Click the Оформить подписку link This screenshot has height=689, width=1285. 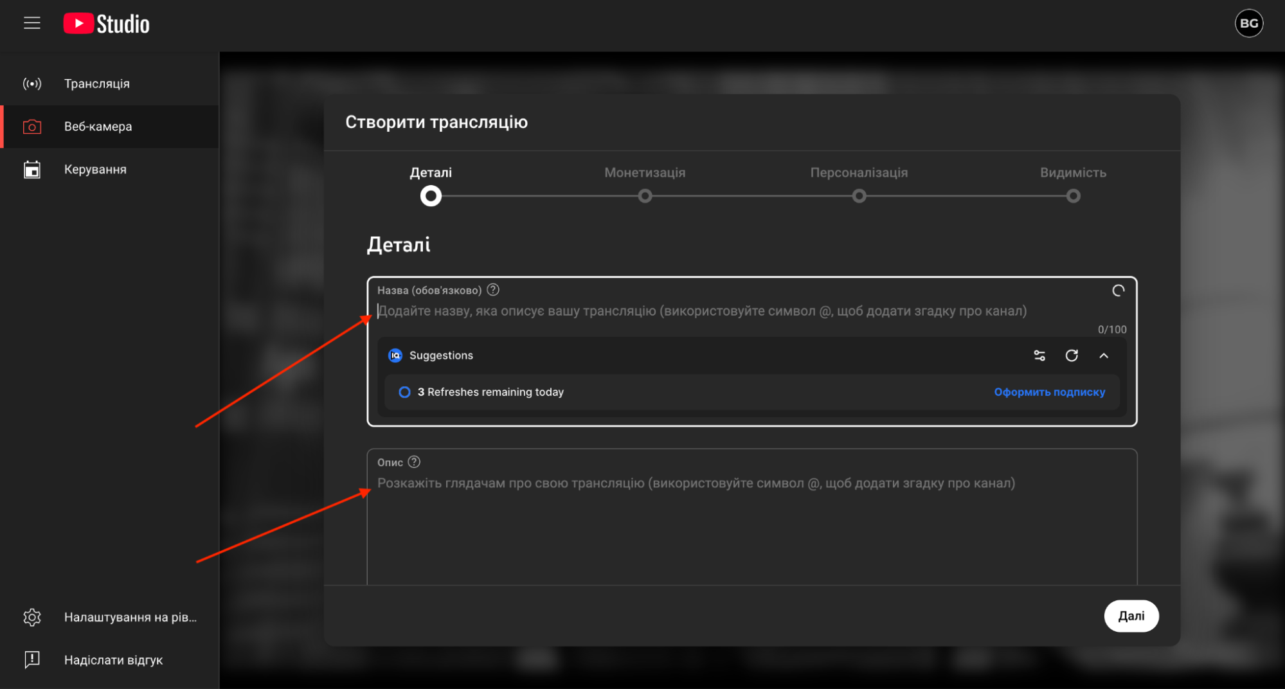coord(1049,392)
